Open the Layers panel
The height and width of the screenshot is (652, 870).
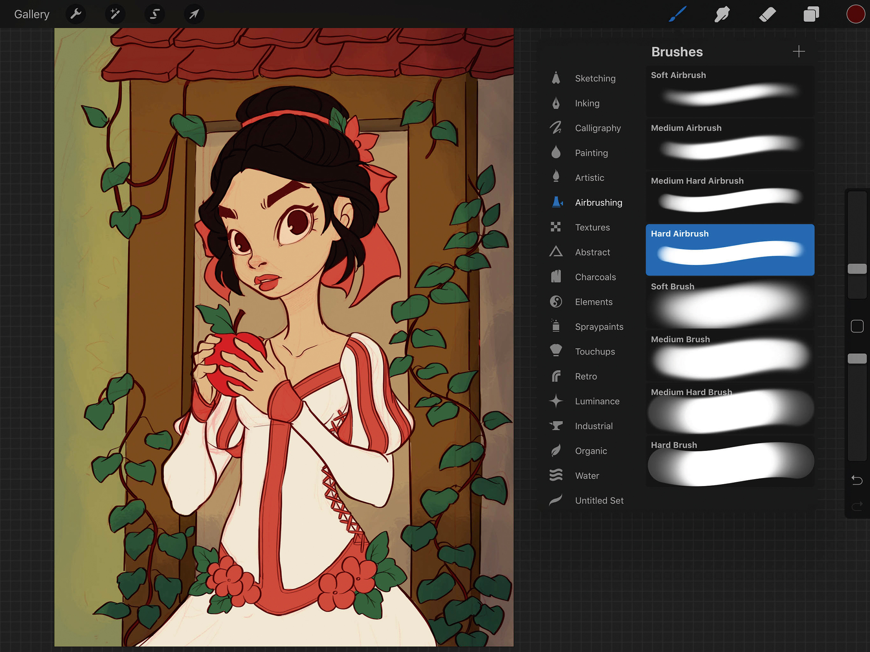click(x=811, y=15)
